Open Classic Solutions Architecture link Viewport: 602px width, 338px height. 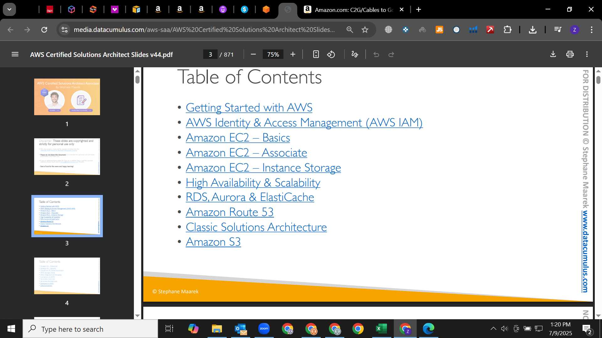click(256, 227)
